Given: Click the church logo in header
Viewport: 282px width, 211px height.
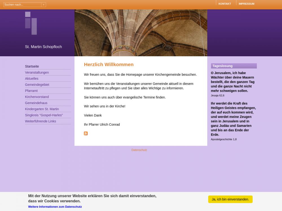Looking at the screenshot, I should click(31, 23).
